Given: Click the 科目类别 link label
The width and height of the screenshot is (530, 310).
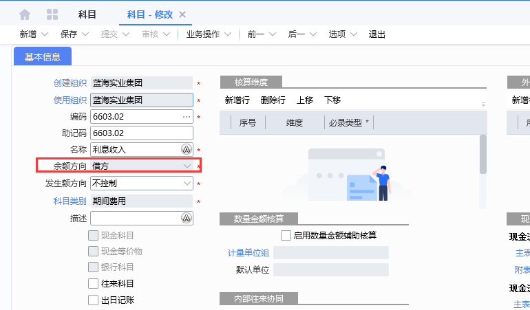Looking at the screenshot, I should coord(70,201).
